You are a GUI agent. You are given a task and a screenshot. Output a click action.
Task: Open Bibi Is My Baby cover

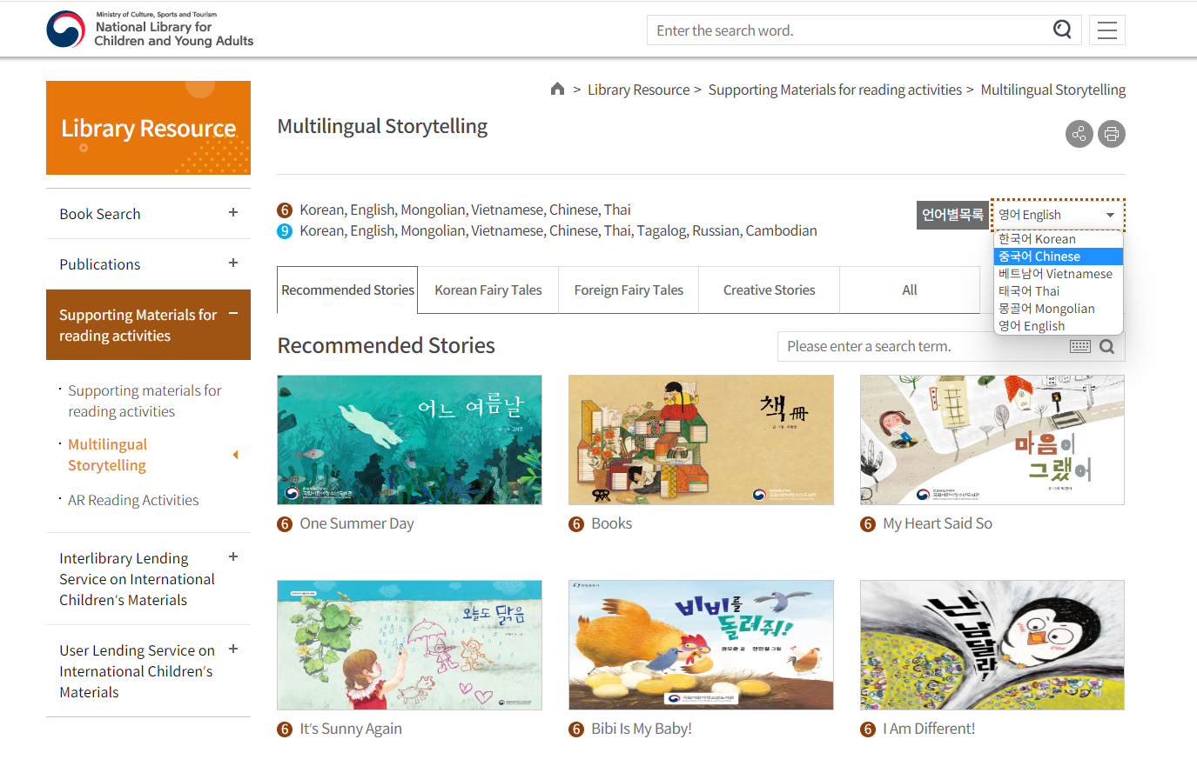(x=701, y=645)
